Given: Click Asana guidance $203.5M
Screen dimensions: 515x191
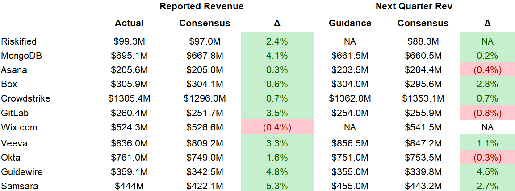Looking at the screenshot, I should (x=350, y=70).
